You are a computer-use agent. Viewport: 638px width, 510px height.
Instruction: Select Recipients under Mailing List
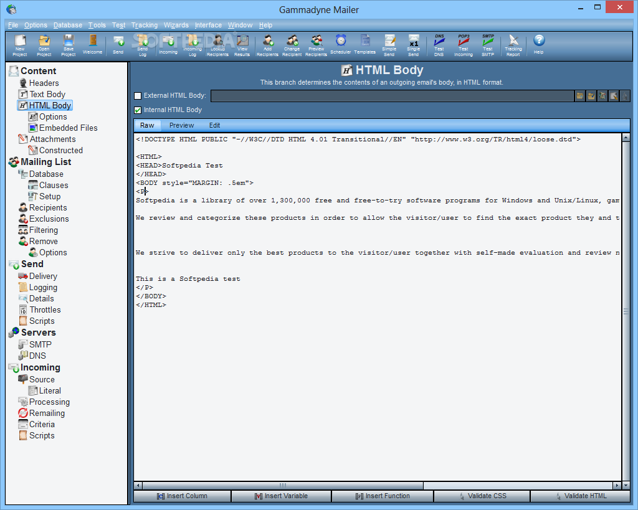[x=43, y=208]
